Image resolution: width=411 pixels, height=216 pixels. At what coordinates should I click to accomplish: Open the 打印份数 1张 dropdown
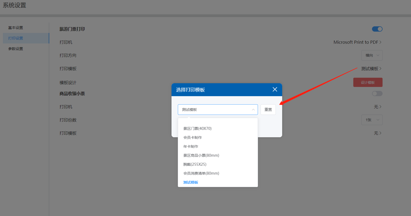point(372,120)
